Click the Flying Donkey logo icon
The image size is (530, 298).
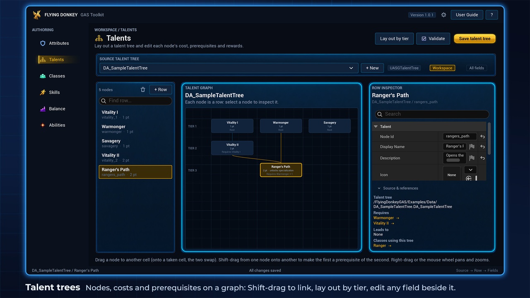(37, 15)
